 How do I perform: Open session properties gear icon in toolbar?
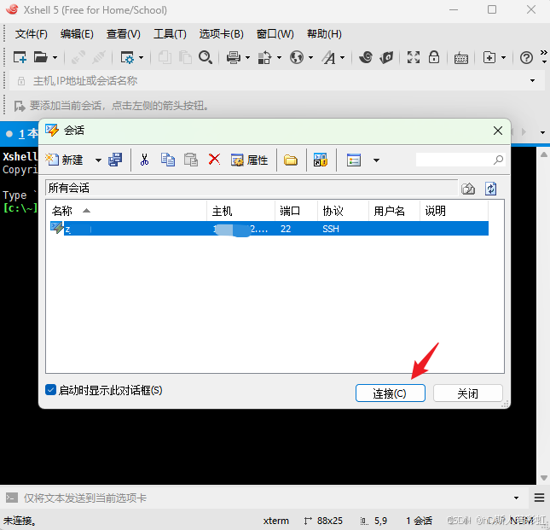coord(127,57)
